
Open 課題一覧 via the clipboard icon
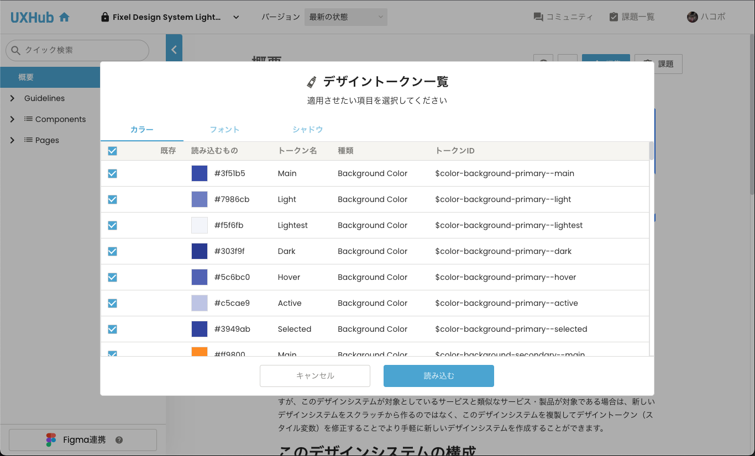[x=614, y=17]
